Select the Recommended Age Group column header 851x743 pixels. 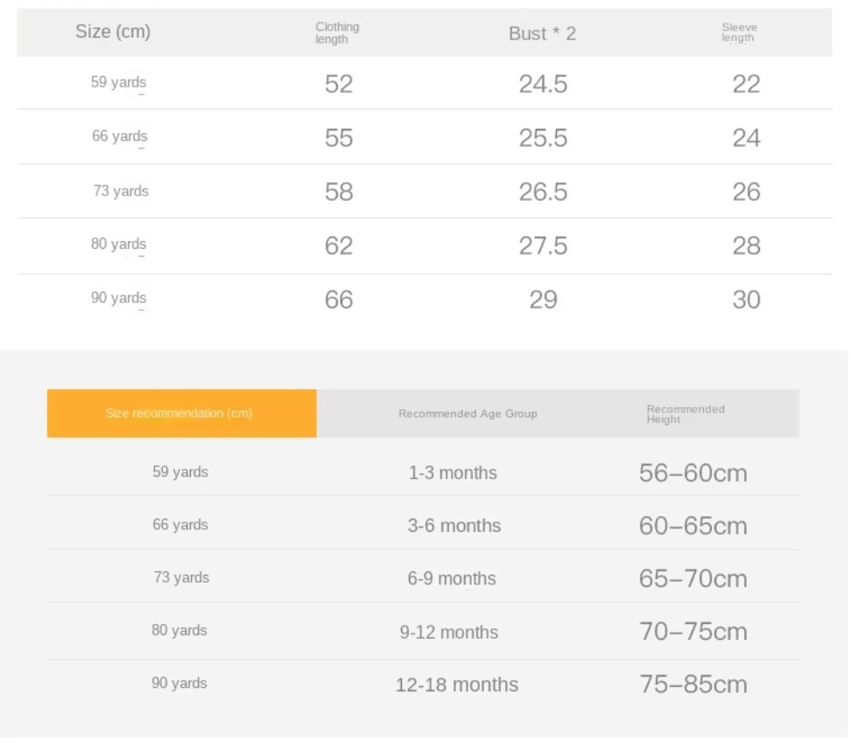468,414
